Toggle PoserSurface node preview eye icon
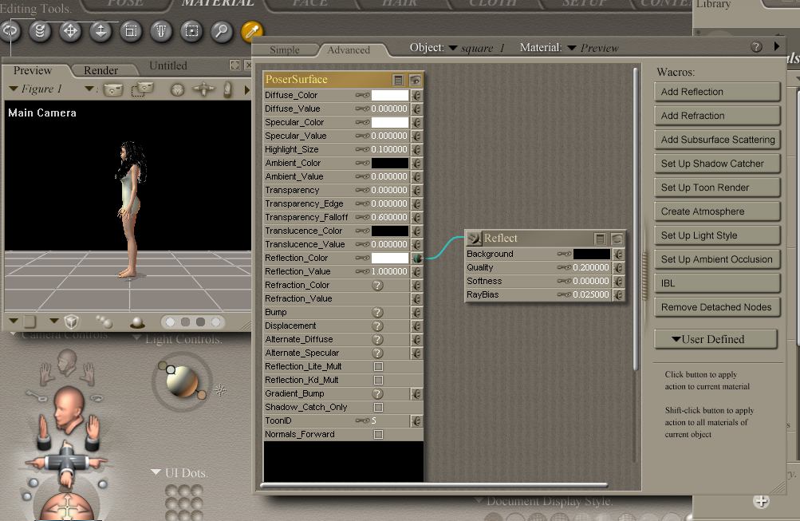 pos(416,80)
